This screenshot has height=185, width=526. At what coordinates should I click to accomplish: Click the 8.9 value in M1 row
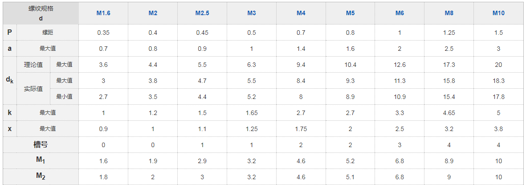(449, 161)
